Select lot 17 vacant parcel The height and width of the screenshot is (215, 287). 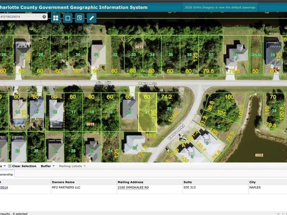point(73,112)
